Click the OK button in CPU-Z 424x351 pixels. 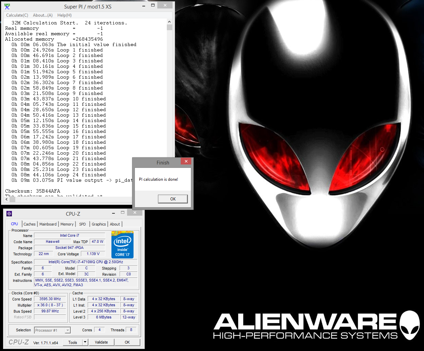click(x=127, y=342)
